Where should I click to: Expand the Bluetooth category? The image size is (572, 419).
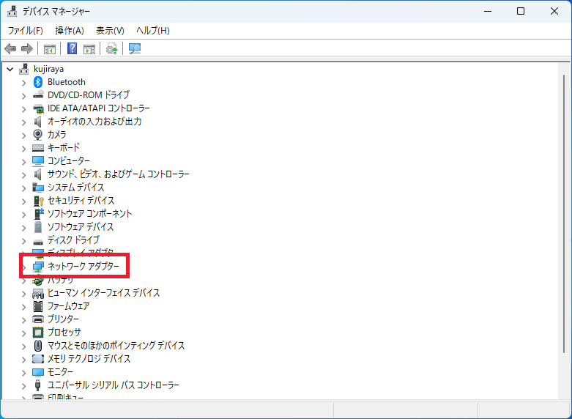pyautogui.click(x=24, y=83)
